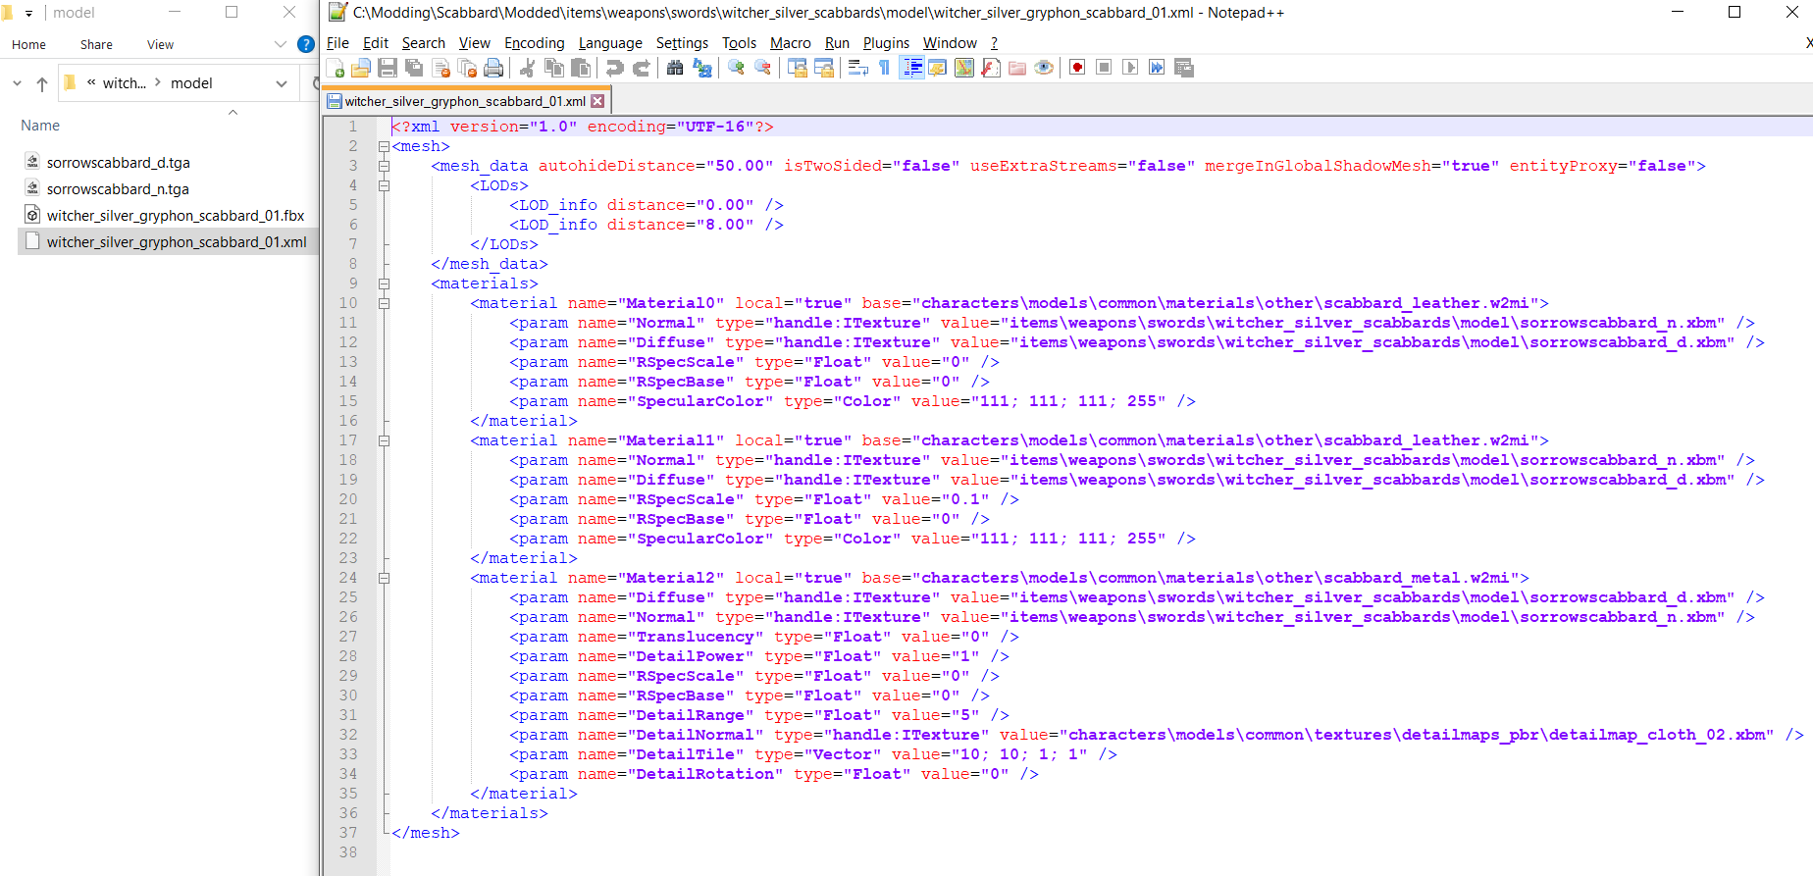The image size is (1813, 876).
Task: Click the stop macro recording icon
Action: 1104,68
